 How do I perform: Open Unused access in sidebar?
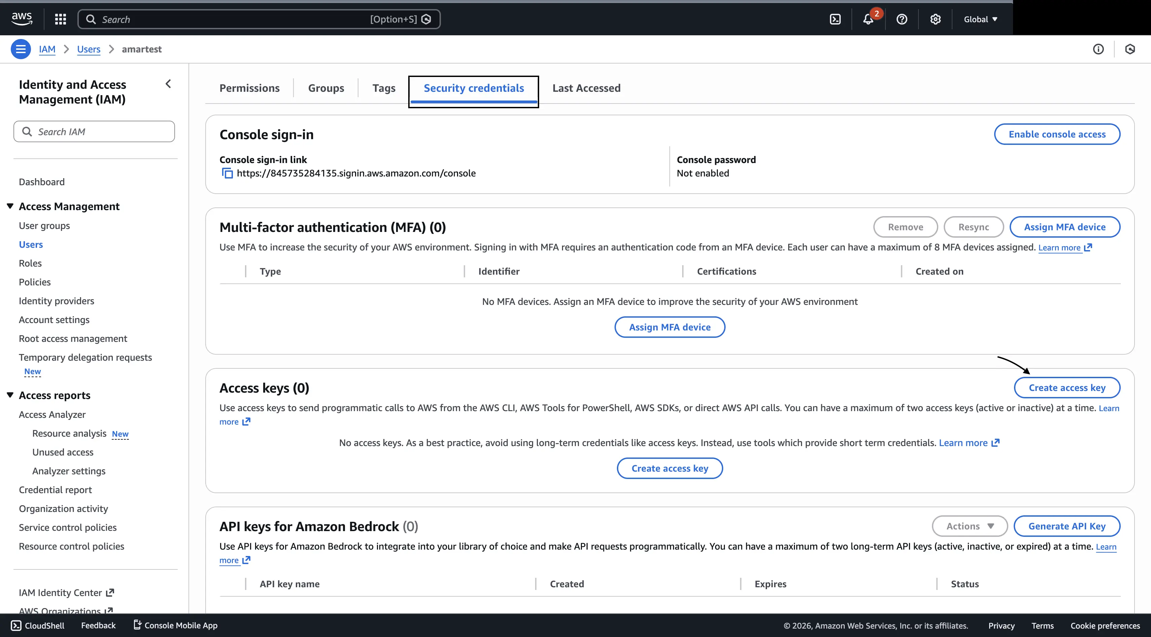tap(63, 452)
